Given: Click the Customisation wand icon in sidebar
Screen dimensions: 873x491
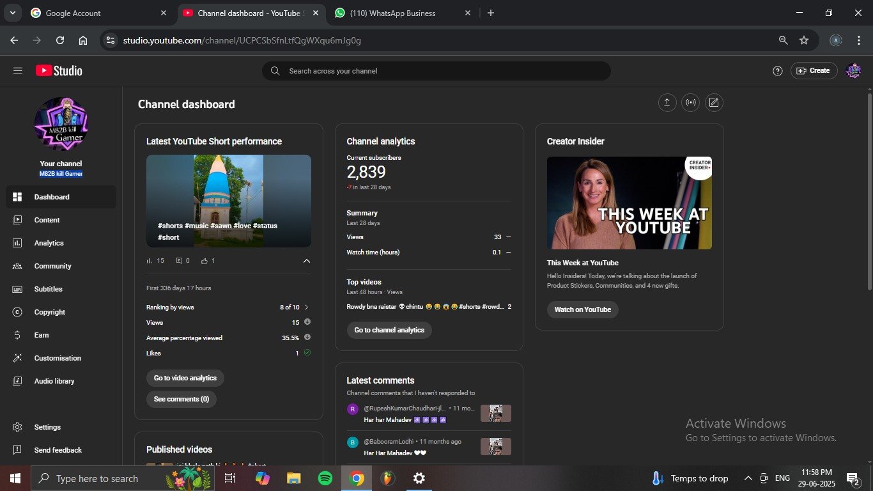Looking at the screenshot, I should pyautogui.click(x=17, y=358).
